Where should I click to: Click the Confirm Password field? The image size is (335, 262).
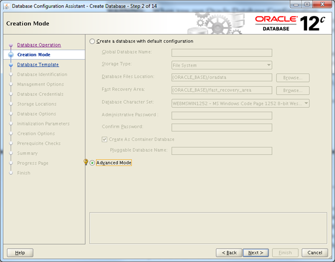point(222,128)
